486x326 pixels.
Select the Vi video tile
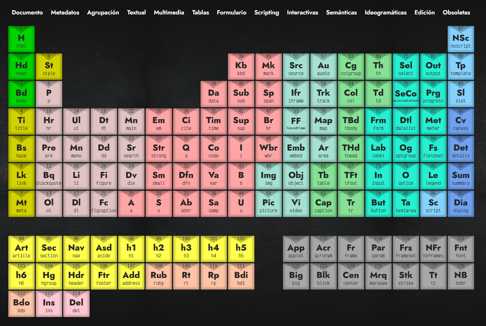[296, 204]
